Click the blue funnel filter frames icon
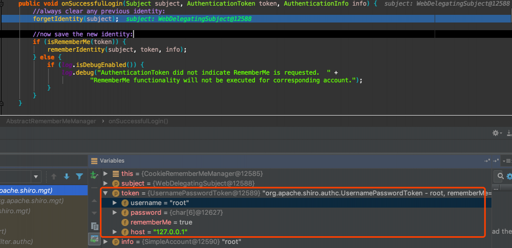 79,176
